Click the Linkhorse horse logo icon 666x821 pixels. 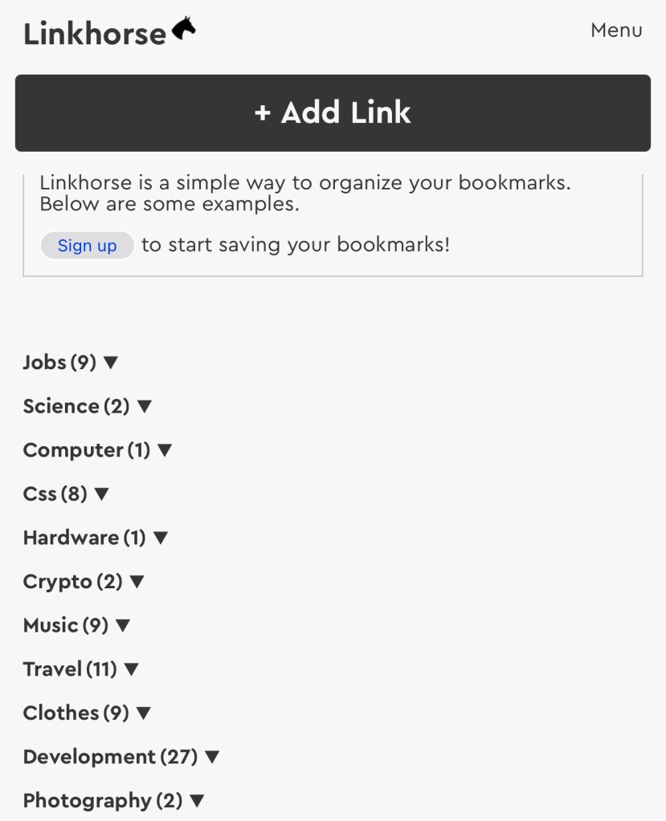point(184,30)
